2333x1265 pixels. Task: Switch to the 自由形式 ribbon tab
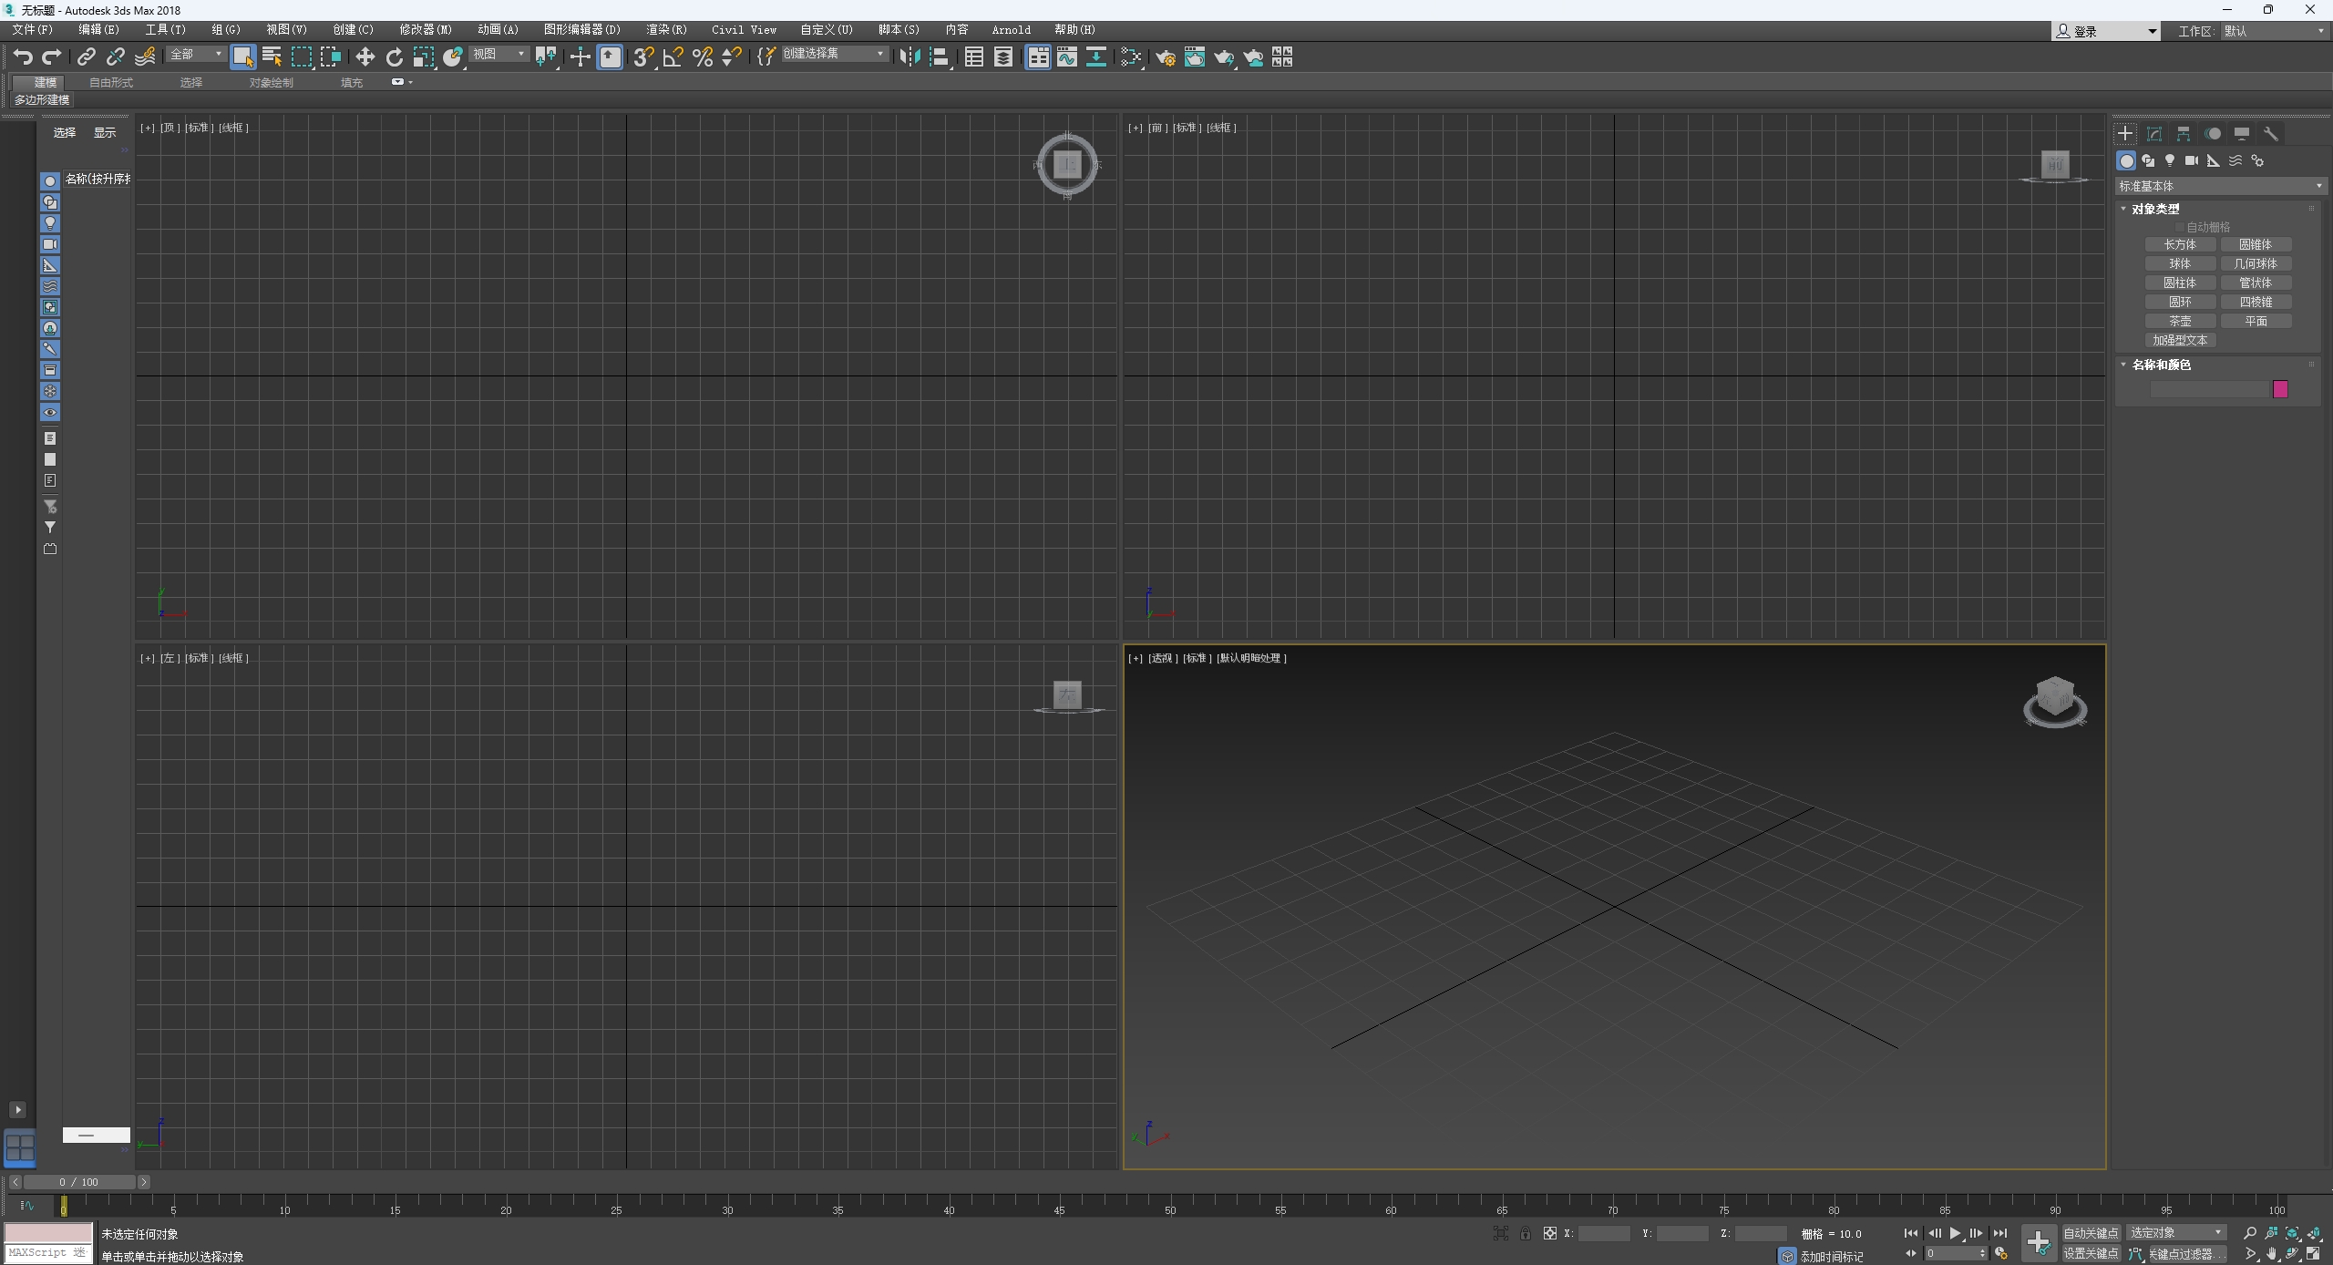111,82
